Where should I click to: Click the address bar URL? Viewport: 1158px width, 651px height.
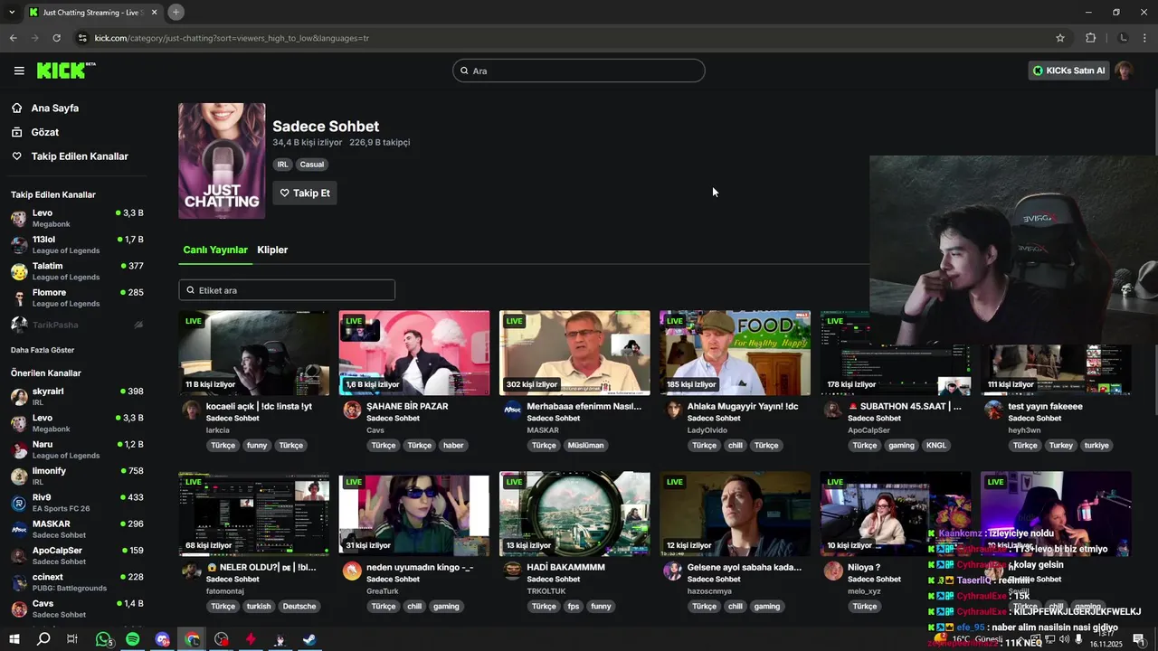click(232, 38)
